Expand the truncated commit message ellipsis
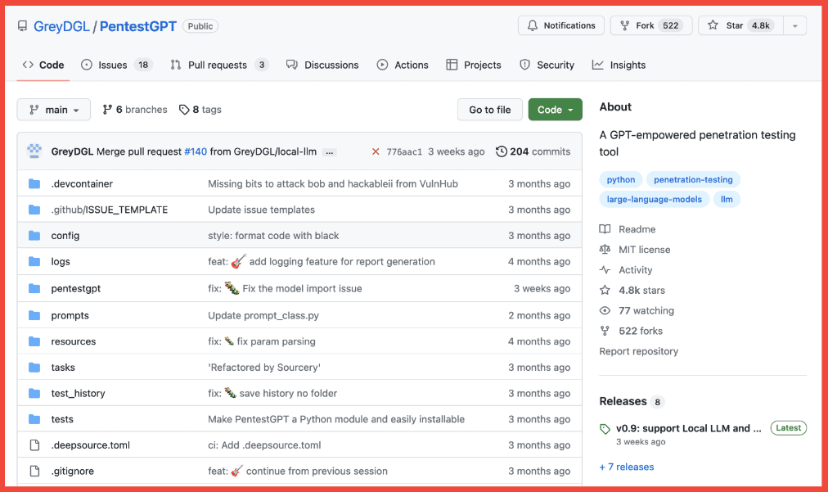 point(331,152)
